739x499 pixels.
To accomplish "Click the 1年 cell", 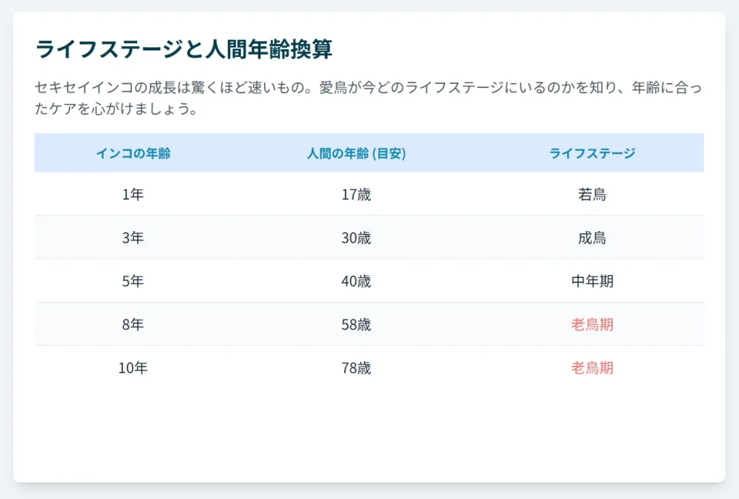I will point(133,194).
